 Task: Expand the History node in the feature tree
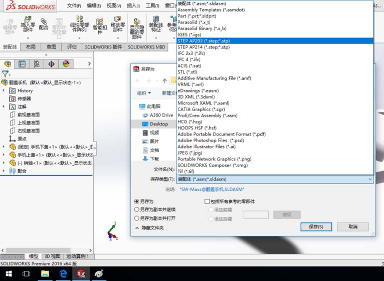tap(4, 90)
